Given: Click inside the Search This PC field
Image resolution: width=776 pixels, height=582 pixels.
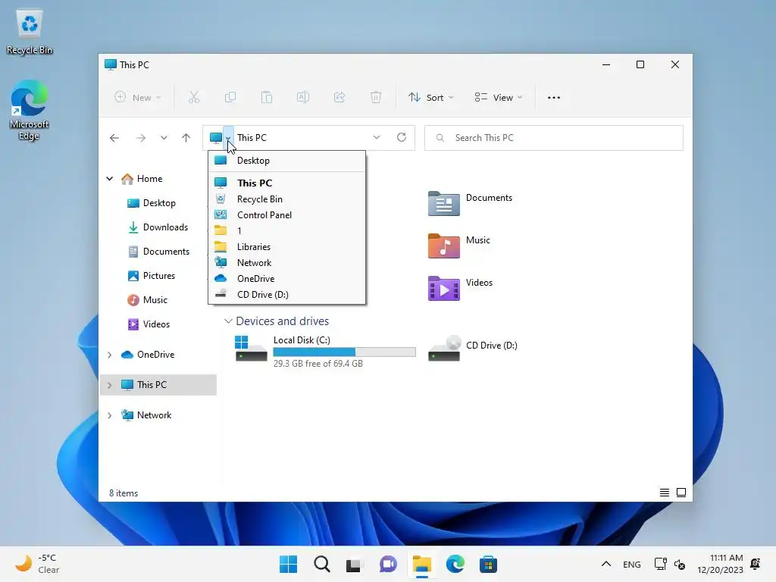Looking at the screenshot, I should [x=554, y=138].
